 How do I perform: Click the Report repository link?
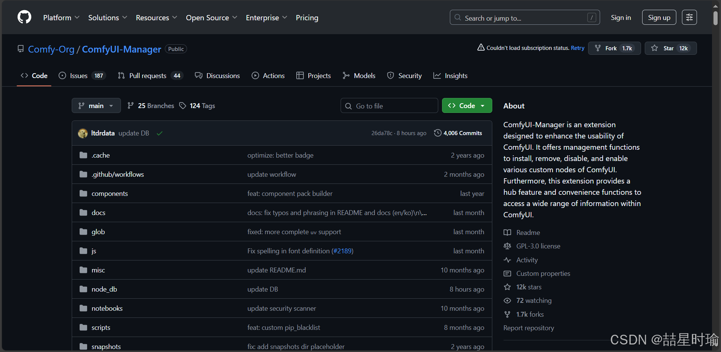[x=528, y=328]
